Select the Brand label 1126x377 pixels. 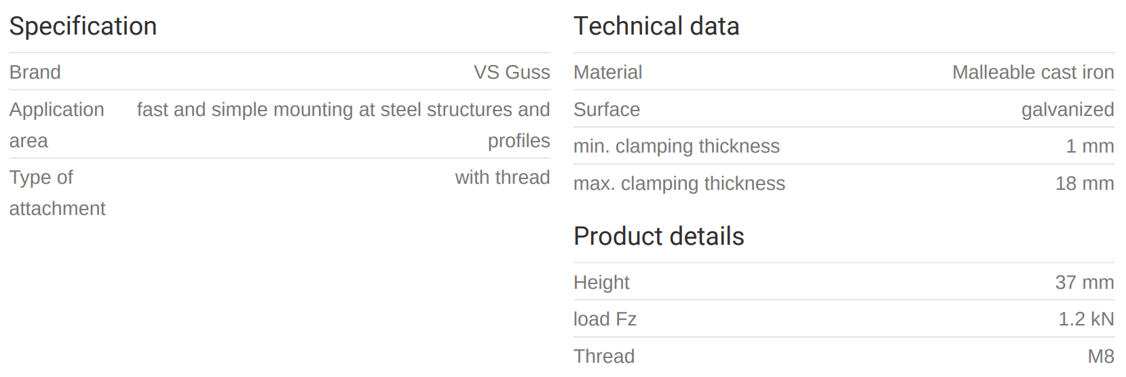tap(35, 73)
